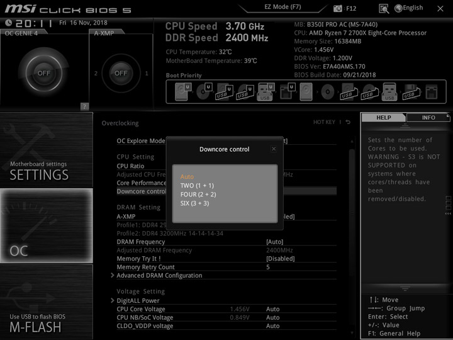Click the clock time display
The width and height of the screenshot is (453, 340).
pos(34,23)
